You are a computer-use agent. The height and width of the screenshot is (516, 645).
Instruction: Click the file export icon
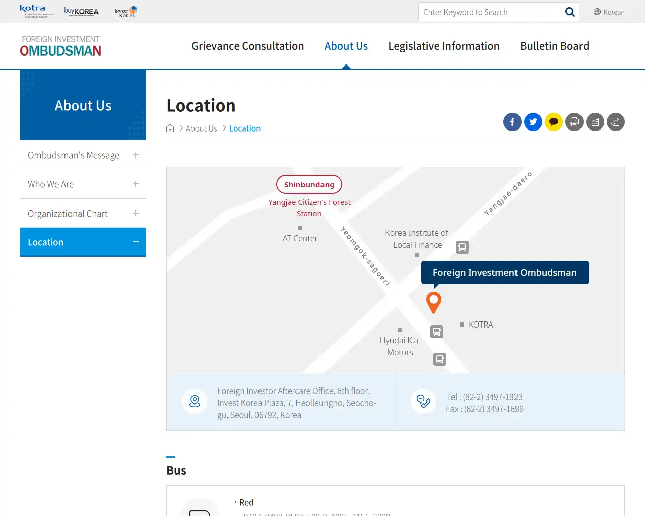[x=615, y=122]
